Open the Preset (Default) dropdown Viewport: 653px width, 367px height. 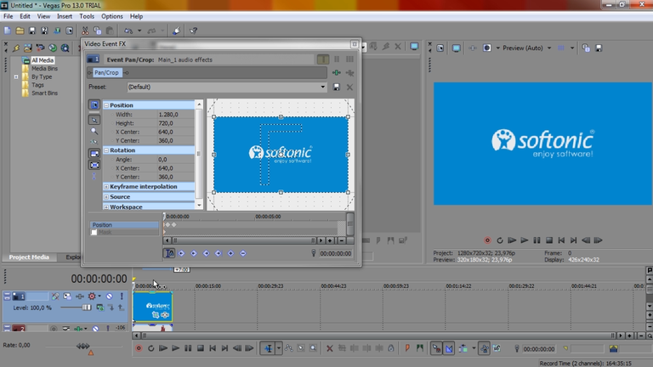click(x=323, y=87)
